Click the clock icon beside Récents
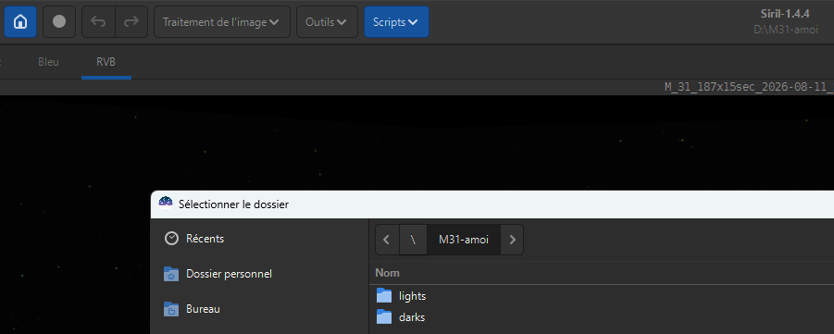The height and width of the screenshot is (334, 834). click(171, 239)
